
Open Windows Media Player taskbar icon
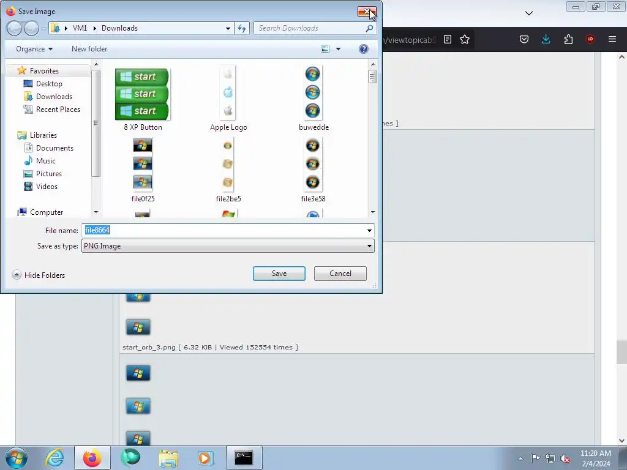206,458
